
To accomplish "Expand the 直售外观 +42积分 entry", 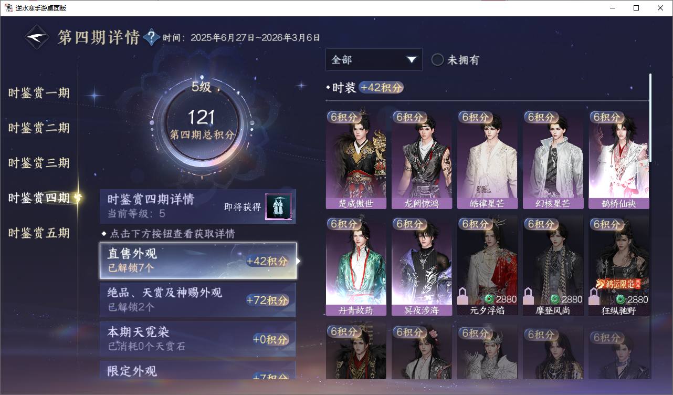I will 198,261.
